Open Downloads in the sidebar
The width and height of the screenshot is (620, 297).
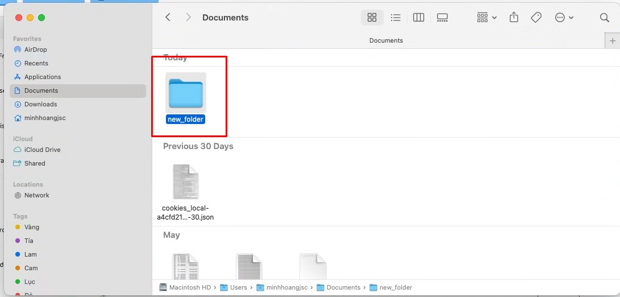pyautogui.click(x=40, y=104)
